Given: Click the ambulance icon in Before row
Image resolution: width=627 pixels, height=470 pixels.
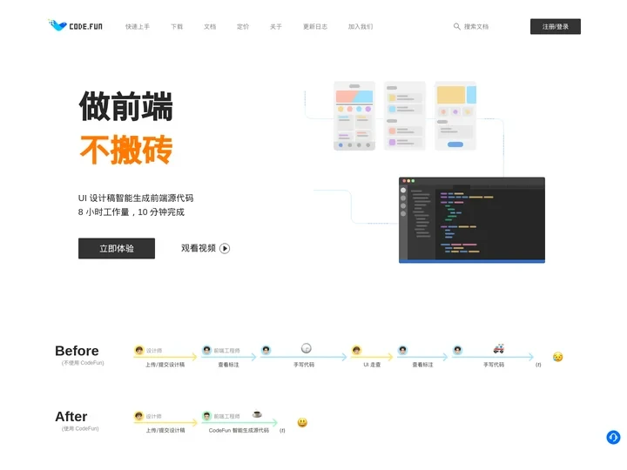Looking at the screenshot, I should pyautogui.click(x=498, y=348).
